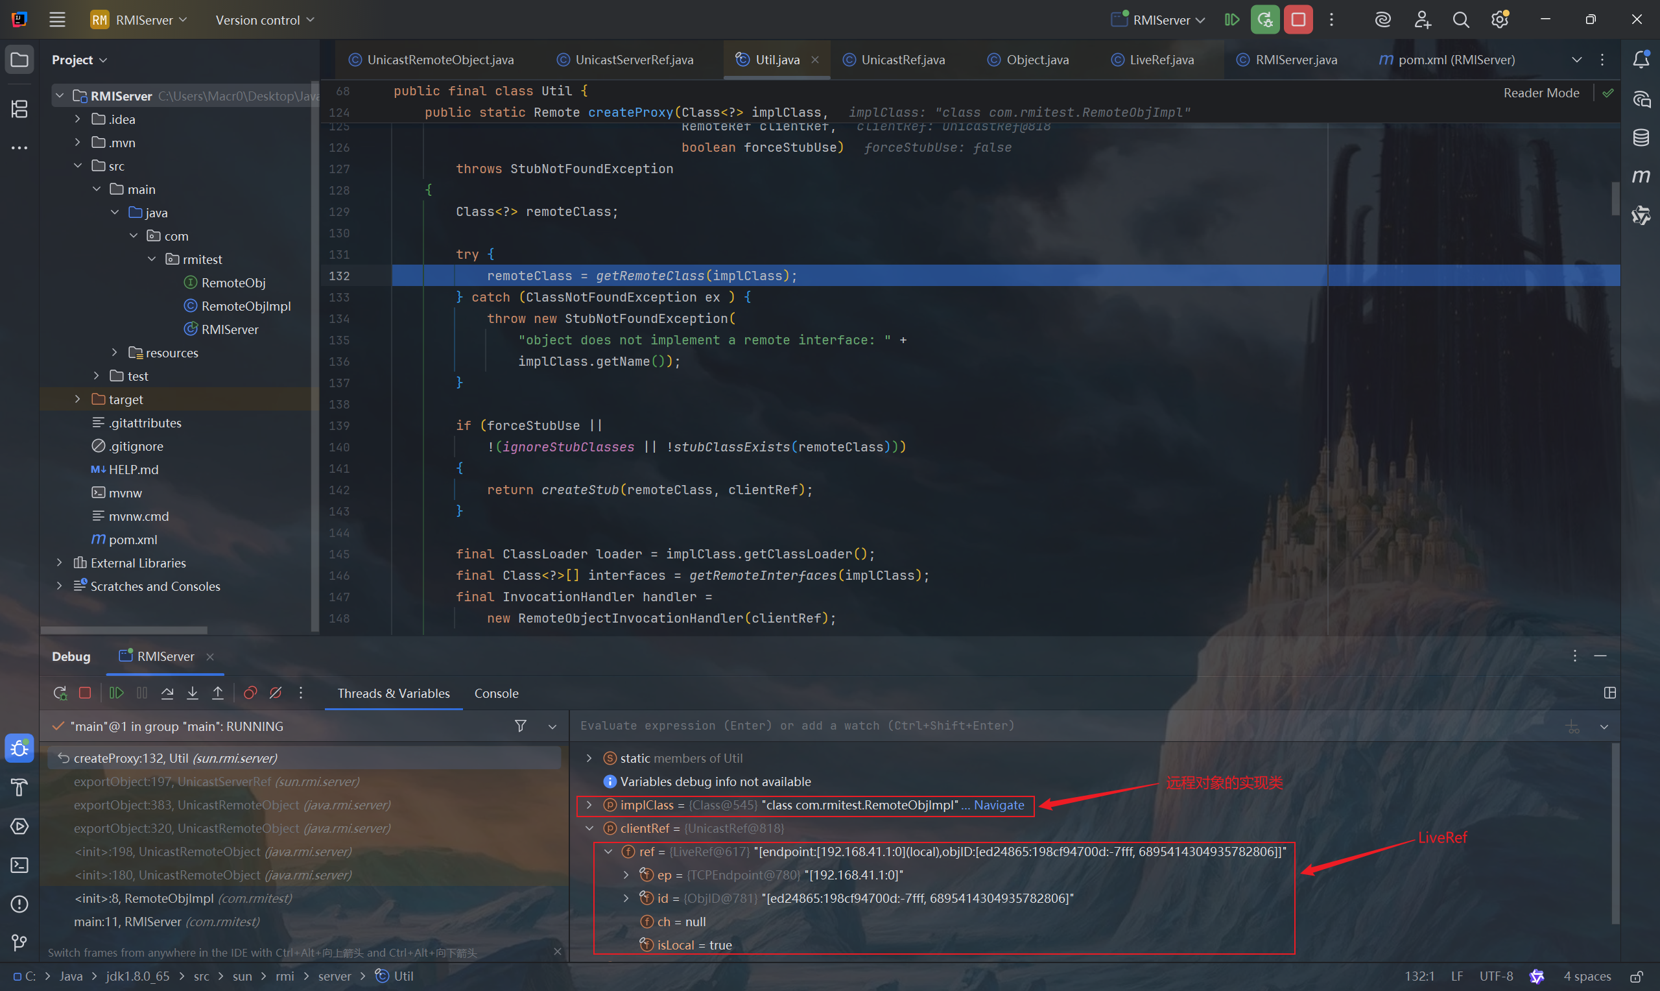Click the project tree horizontal scrollbar
This screenshot has width=1660, height=991.
click(124, 630)
